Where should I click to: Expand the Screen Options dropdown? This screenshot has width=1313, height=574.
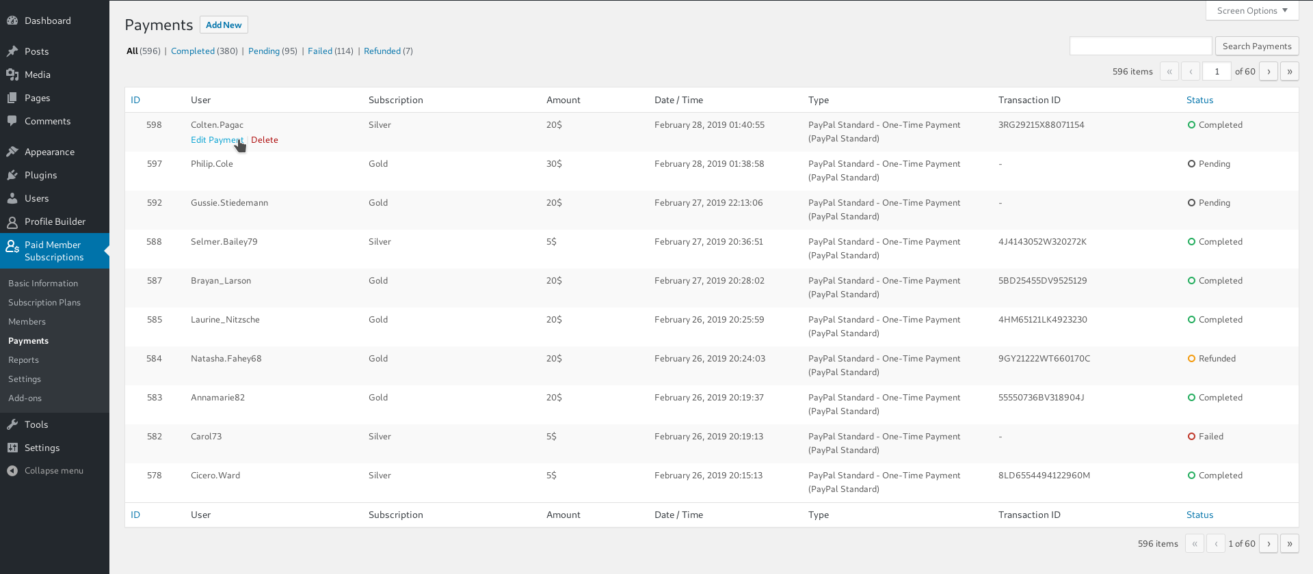tap(1251, 11)
